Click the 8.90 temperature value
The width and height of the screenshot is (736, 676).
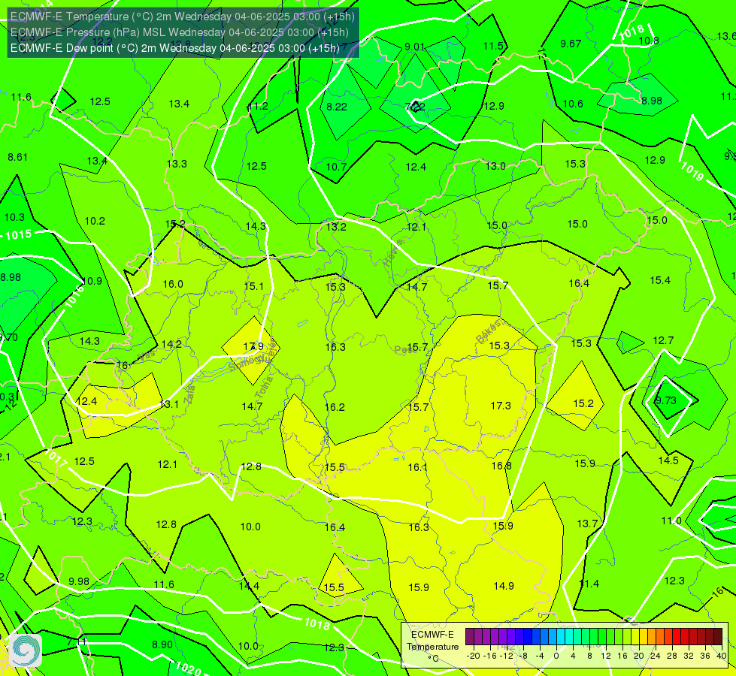click(162, 644)
